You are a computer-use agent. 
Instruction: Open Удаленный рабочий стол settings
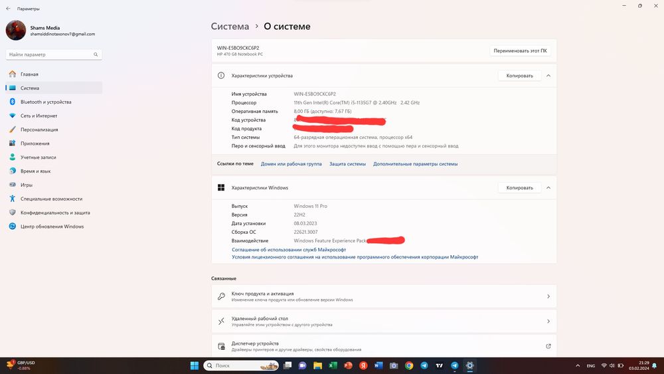tap(384, 322)
